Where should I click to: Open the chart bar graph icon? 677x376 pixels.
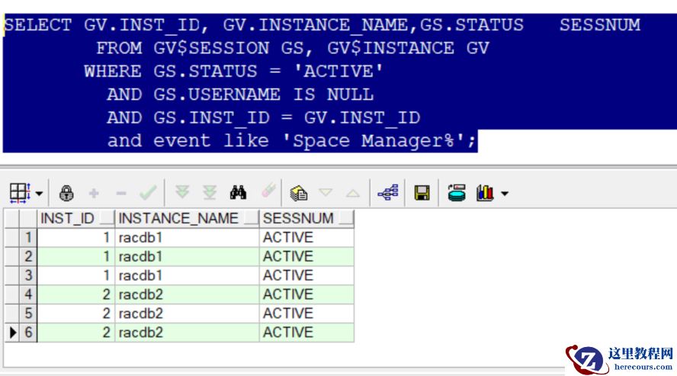point(485,192)
